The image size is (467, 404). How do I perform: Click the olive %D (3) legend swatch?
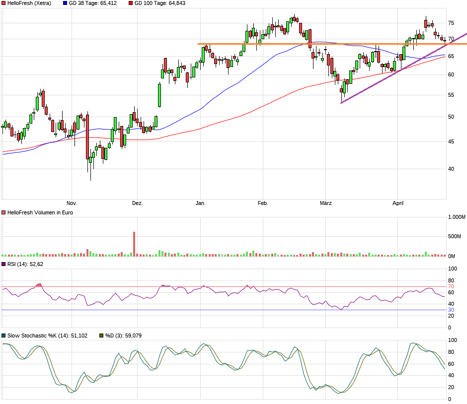[101, 336]
